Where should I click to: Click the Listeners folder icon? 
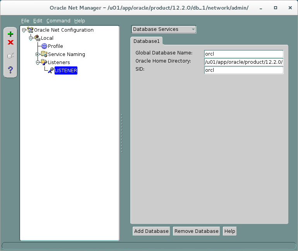(x=44, y=62)
